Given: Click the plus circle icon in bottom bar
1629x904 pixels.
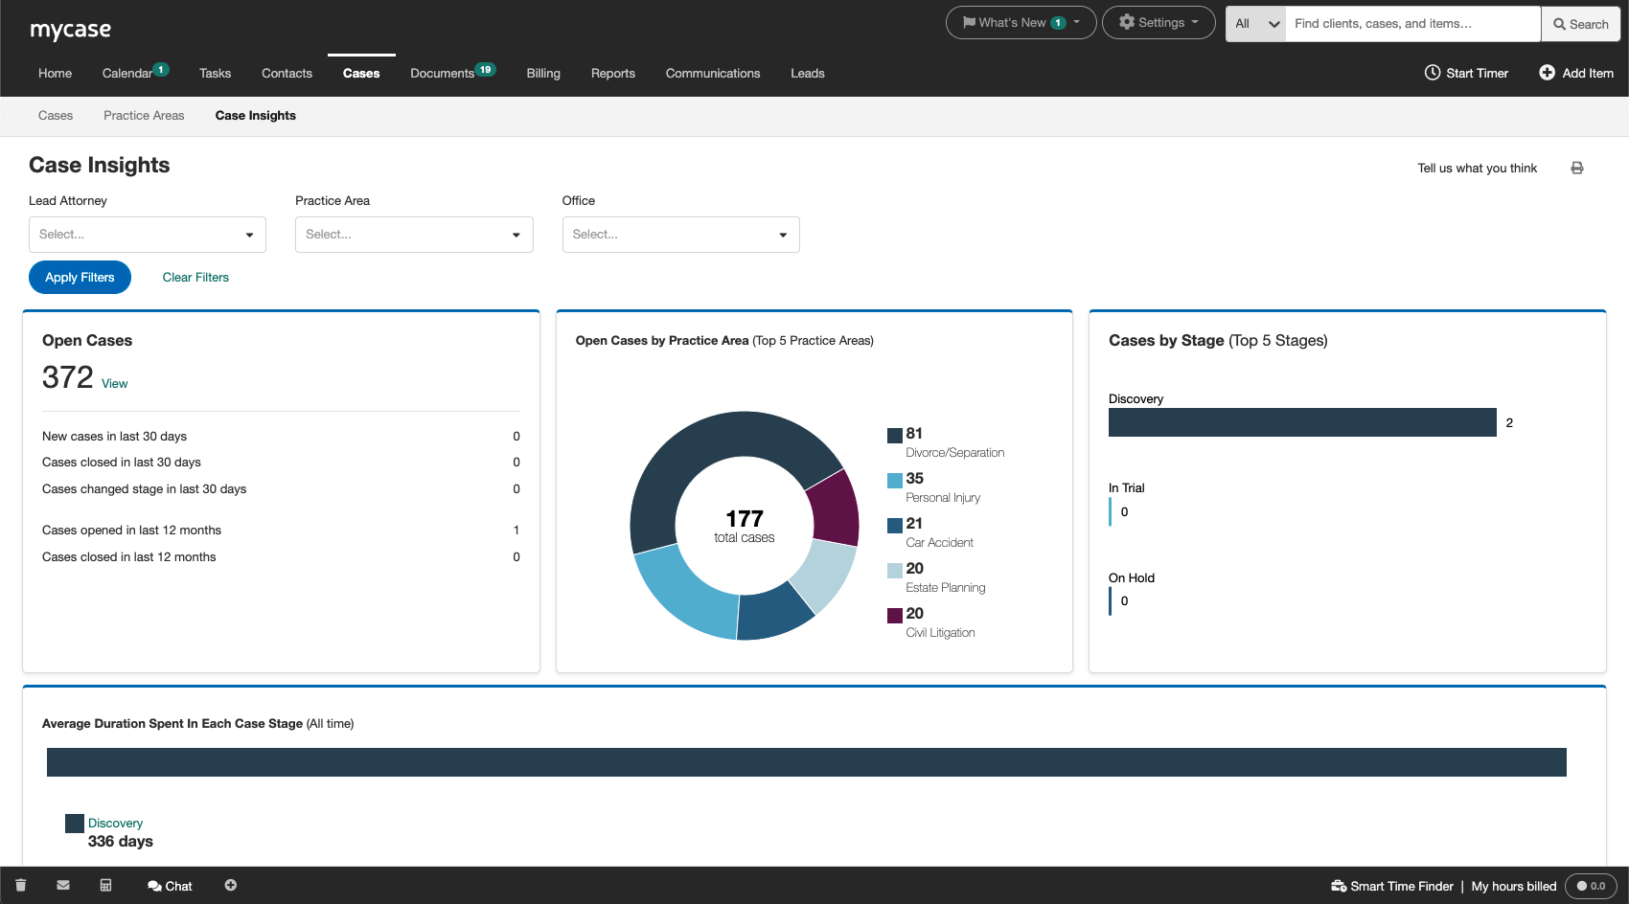Looking at the screenshot, I should coord(231,886).
